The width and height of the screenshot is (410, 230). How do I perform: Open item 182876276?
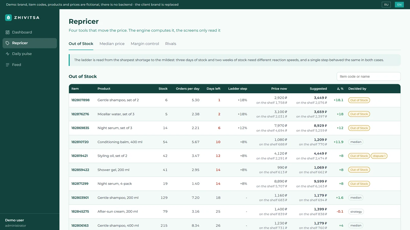80,114
